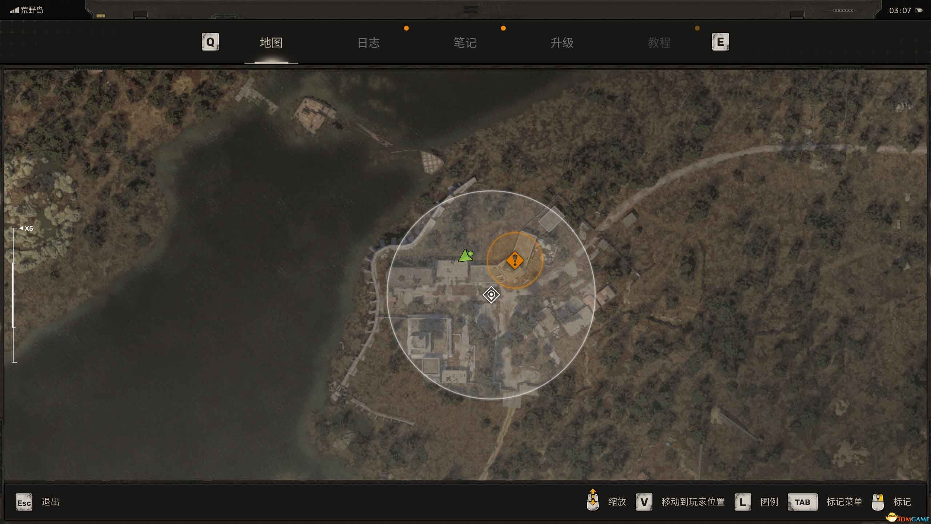Click 退出 to exit the map
Viewport: 931px width, 524px height.
click(x=51, y=502)
